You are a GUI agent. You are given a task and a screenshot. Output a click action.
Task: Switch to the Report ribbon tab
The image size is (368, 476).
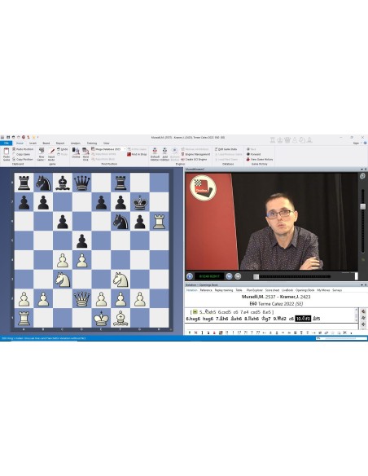click(x=60, y=143)
